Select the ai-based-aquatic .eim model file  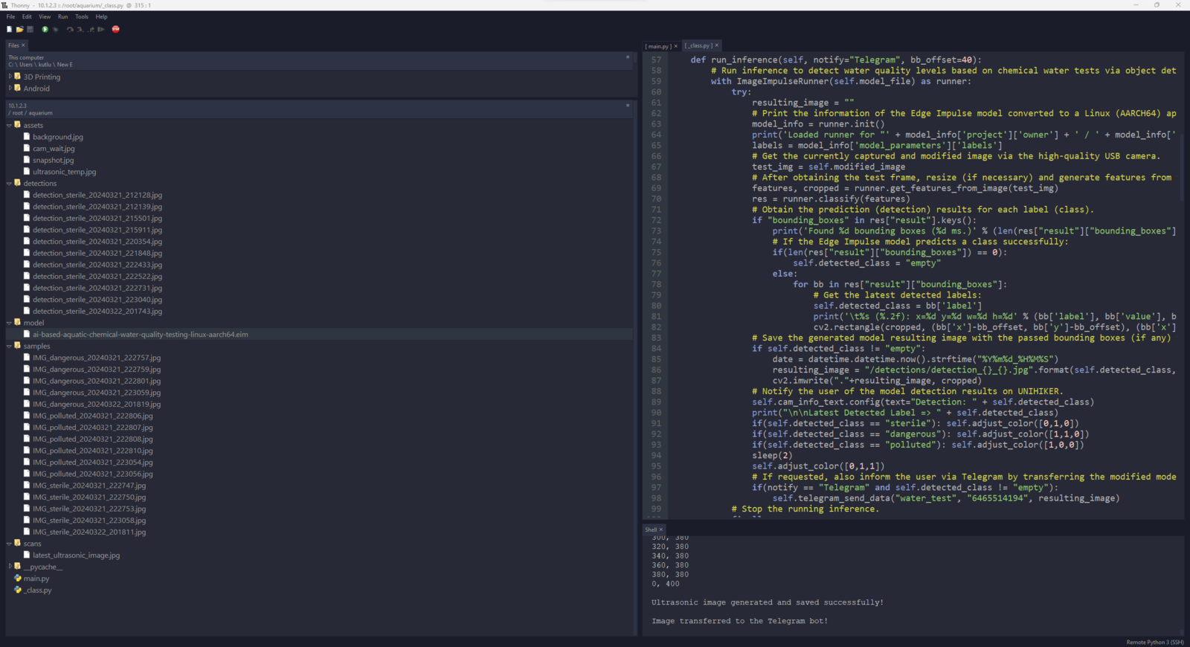[140, 335]
